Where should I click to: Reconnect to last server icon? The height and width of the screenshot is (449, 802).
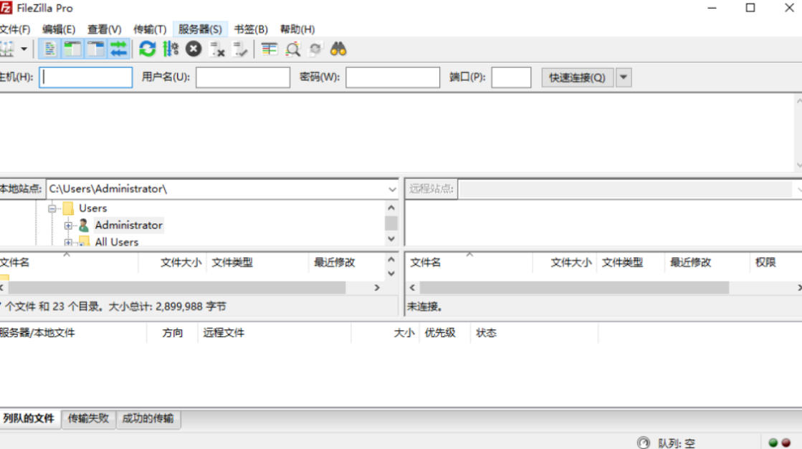pyautogui.click(x=240, y=49)
